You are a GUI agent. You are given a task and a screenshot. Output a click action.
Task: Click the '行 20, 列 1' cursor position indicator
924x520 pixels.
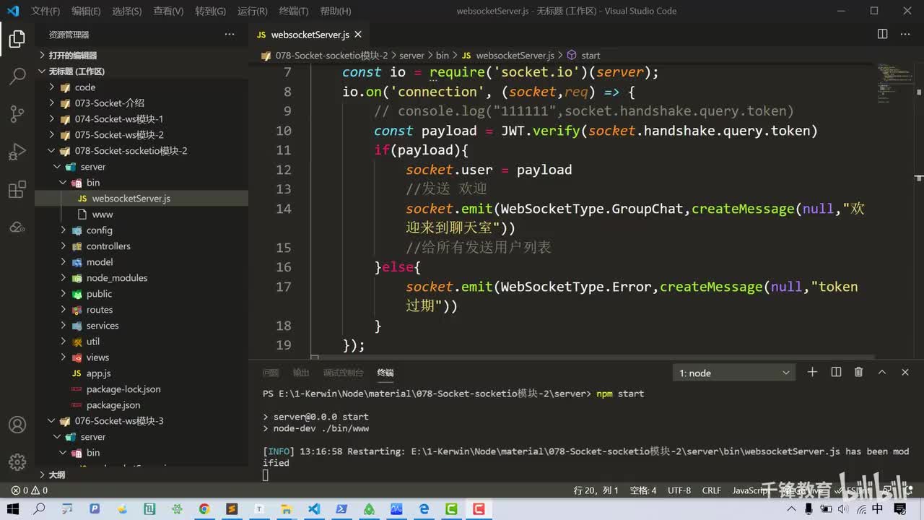point(596,490)
